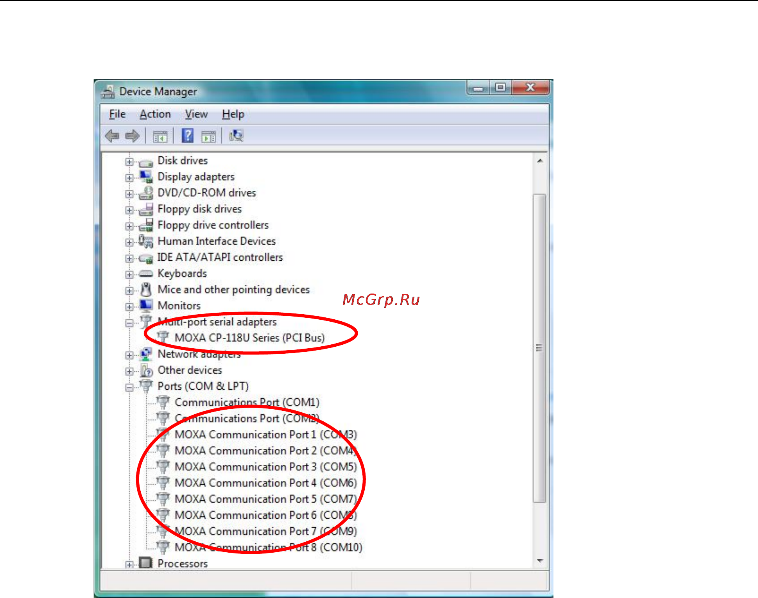The height and width of the screenshot is (598, 758).
Task: Select Mice and other pointing devices label
Action: coord(234,290)
